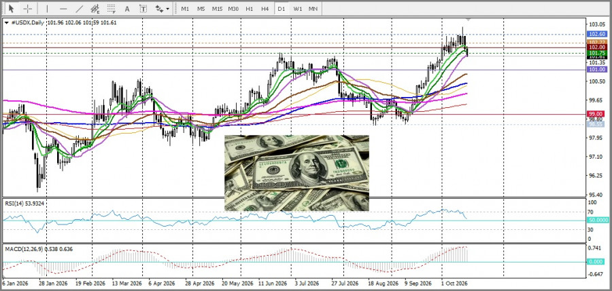Switch to M30 timeframe

[x=233, y=9]
